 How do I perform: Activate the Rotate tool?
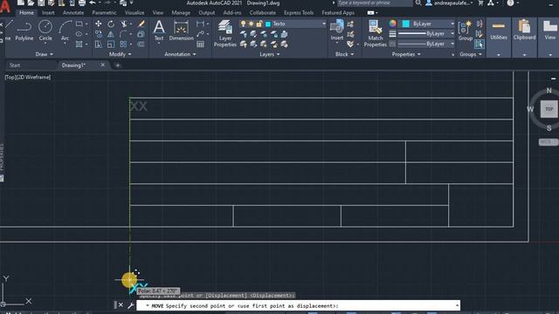pyautogui.click(x=111, y=24)
